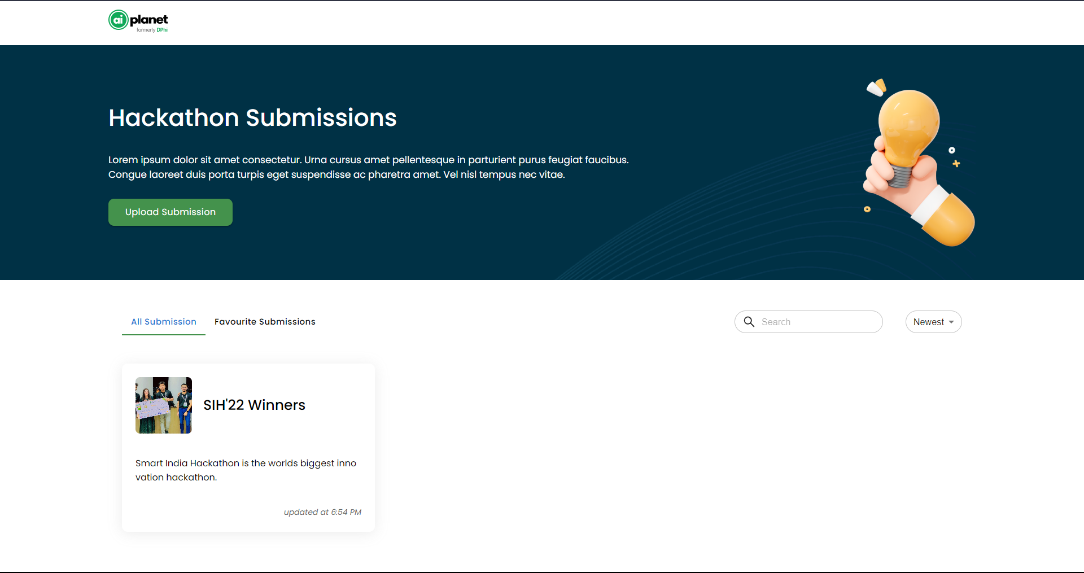
Task: Open the SIH'22 Winners thumbnail image
Action: [164, 405]
